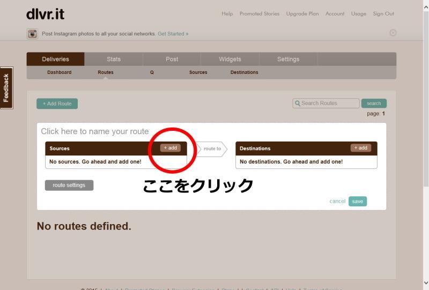This screenshot has width=429, height=290.
Task: Open the Help link
Action: click(227, 14)
